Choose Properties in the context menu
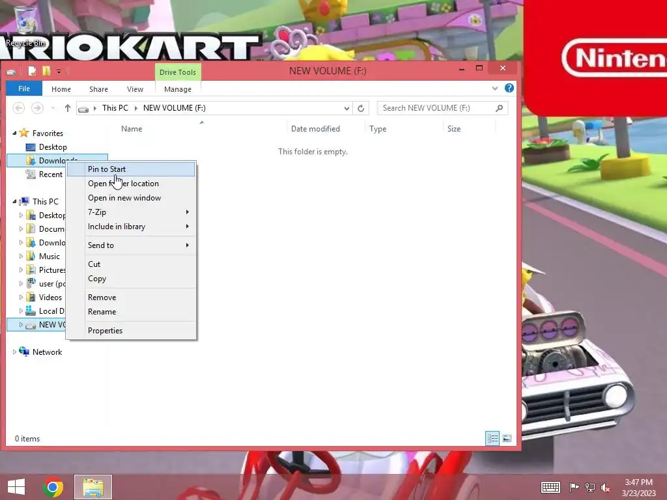The height and width of the screenshot is (500, 667). tap(131, 330)
